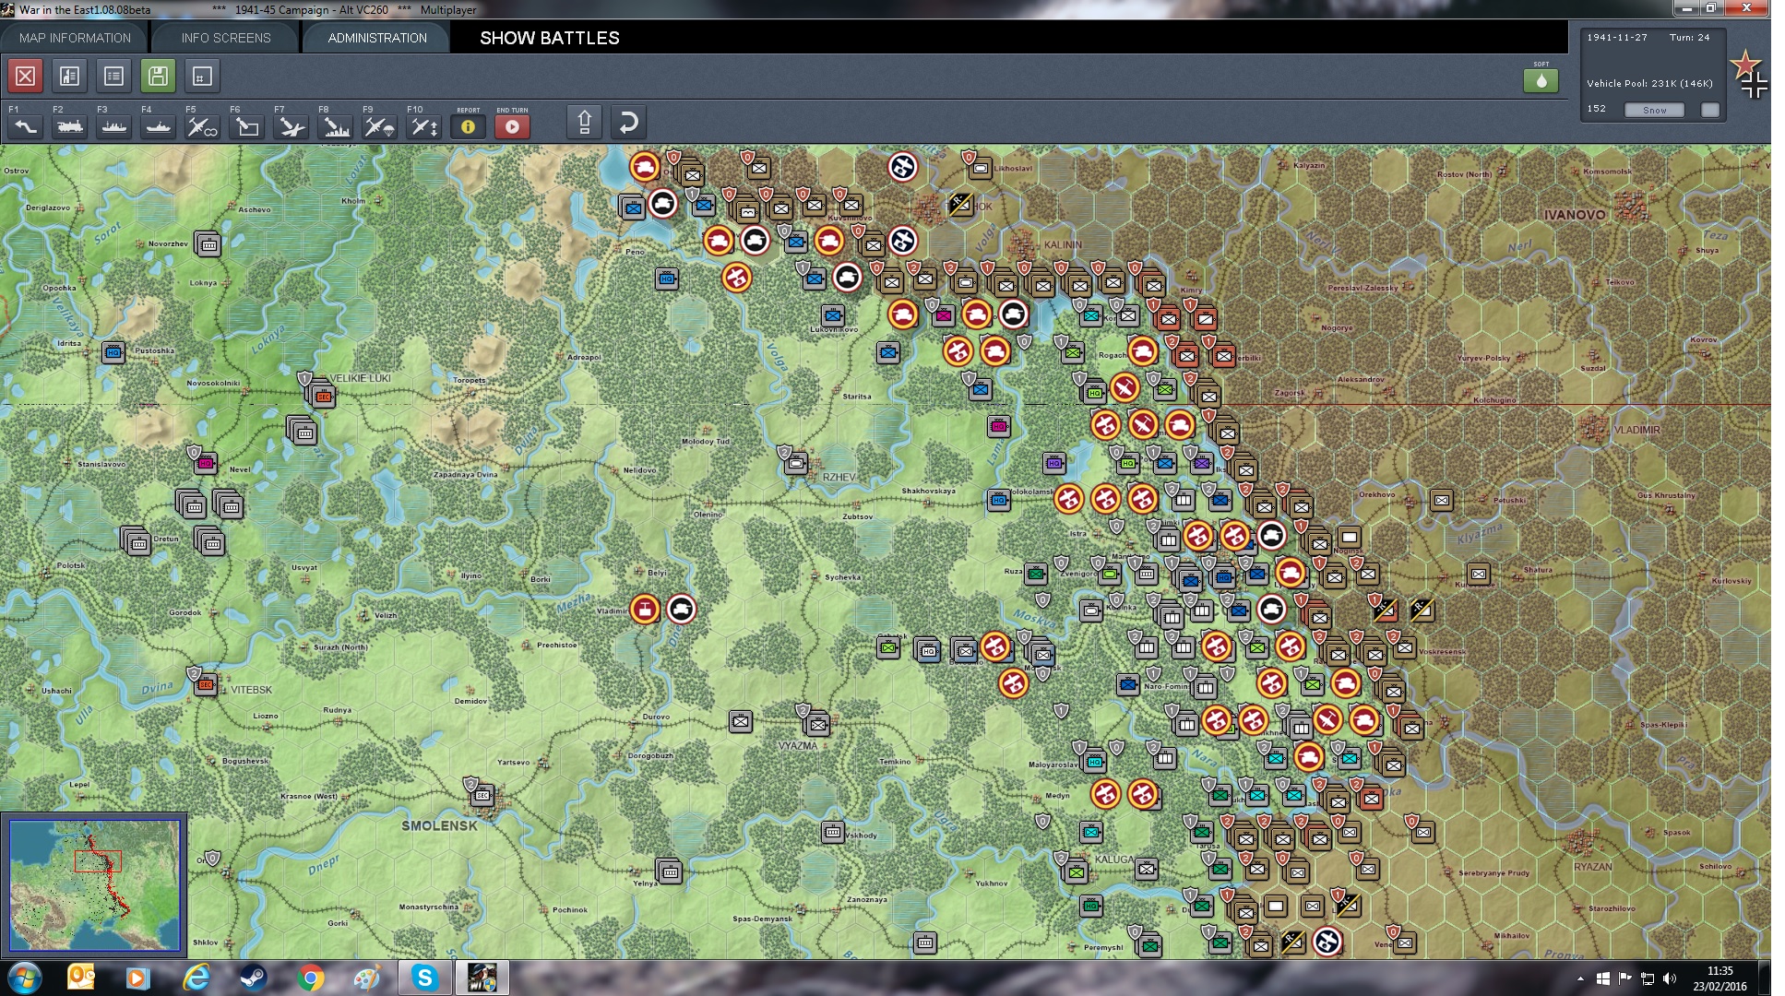Image resolution: width=1785 pixels, height=996 pixels.
Task: Click the hash grid icon in Administration row
Action: pos(202,76)
